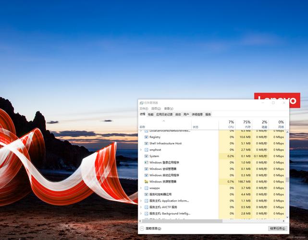Select the System process name
308x240 pixels.
pyautogui.click(x=154, y=156)
